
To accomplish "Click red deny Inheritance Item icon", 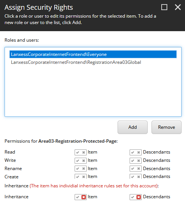I will [83, 197].
